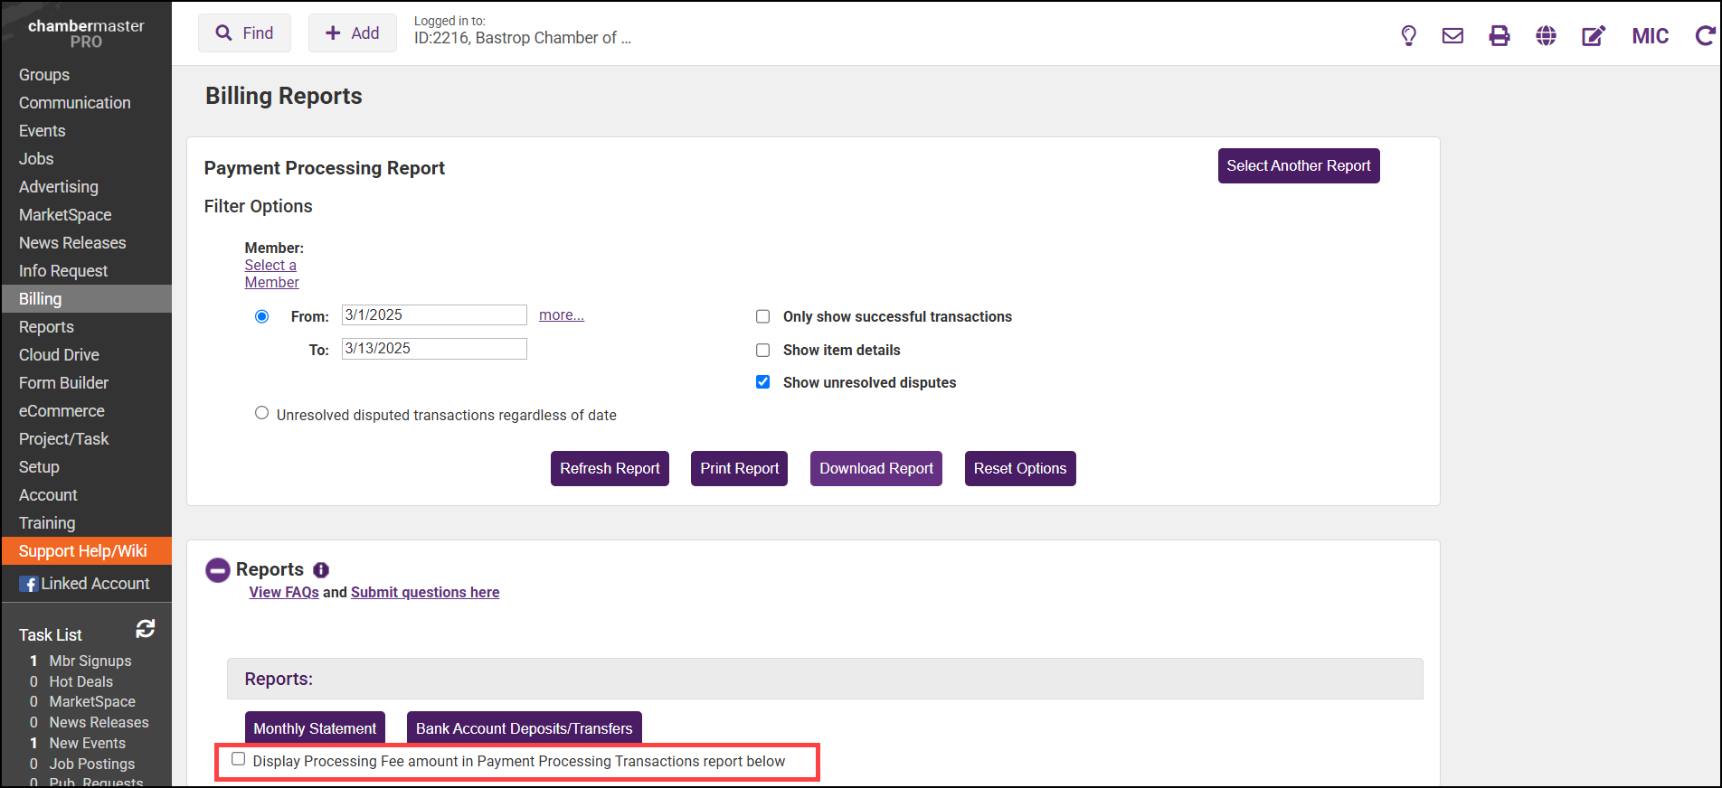1722x788 pixels.
Task: Select Unresolved disputed transactions radio option
Action: [x=262, y=413]
